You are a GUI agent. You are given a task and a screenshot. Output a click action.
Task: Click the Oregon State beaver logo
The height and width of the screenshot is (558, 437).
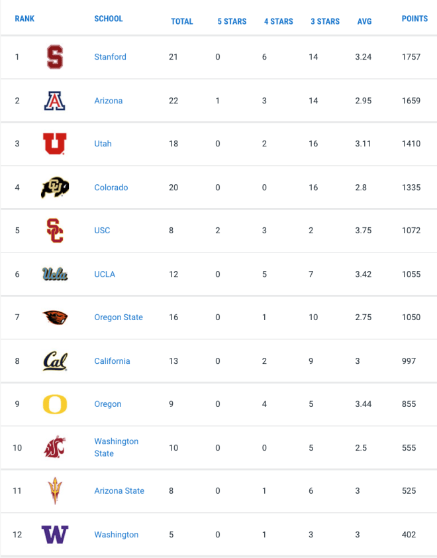[55, 317]
